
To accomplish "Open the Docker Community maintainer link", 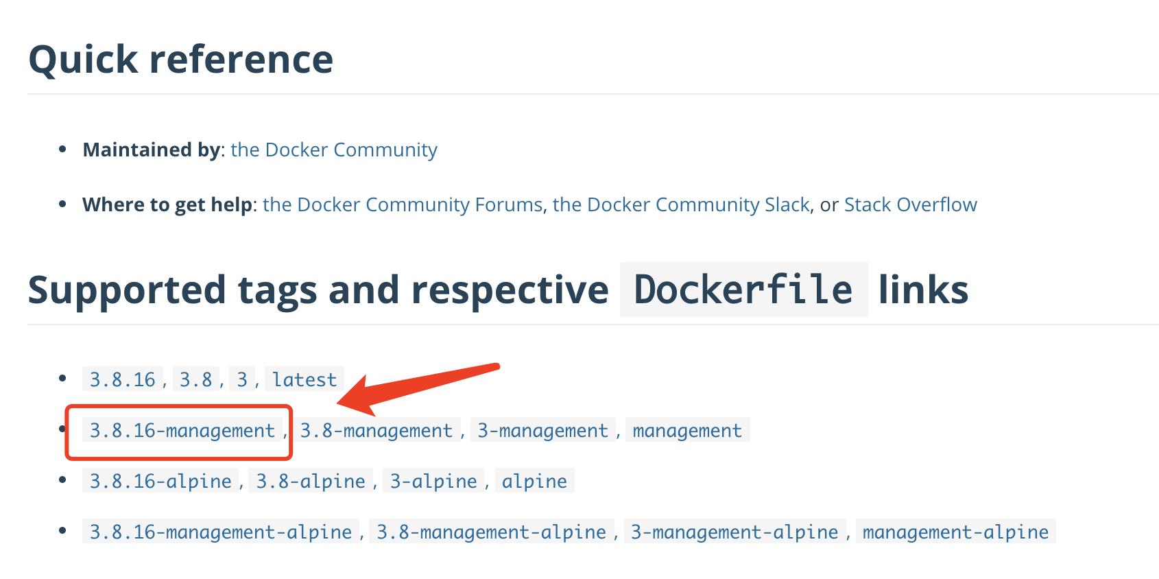I will 334,150.
